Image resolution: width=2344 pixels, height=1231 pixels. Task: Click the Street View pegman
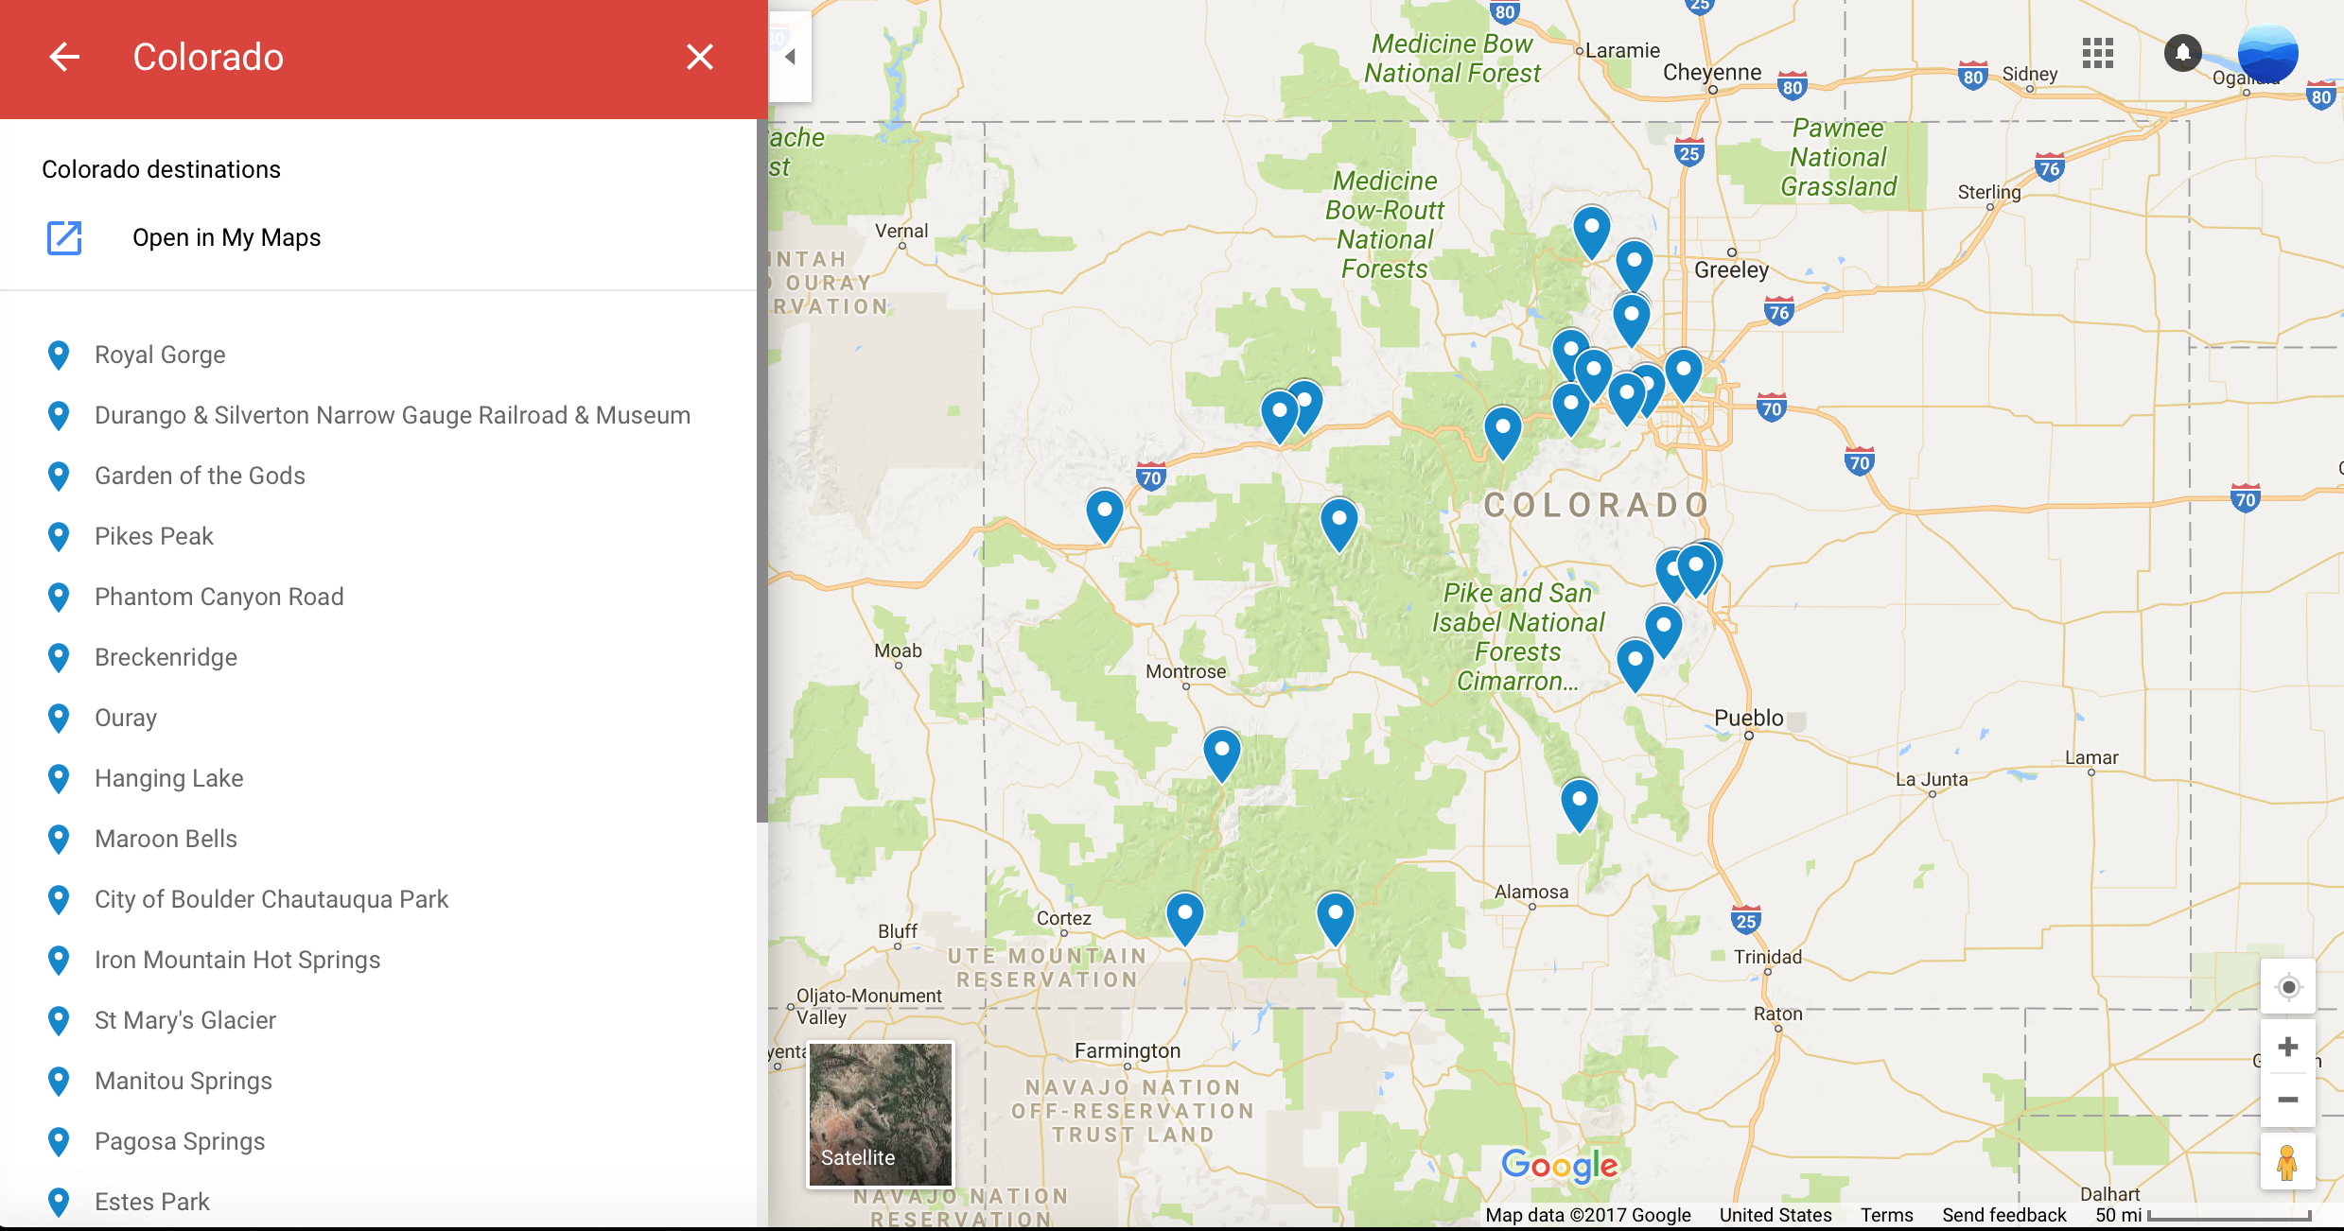coord(2287,1162)
